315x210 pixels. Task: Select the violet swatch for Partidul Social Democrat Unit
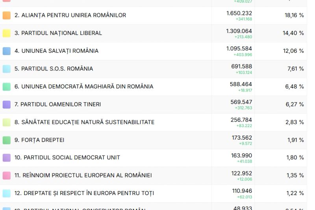7,158
